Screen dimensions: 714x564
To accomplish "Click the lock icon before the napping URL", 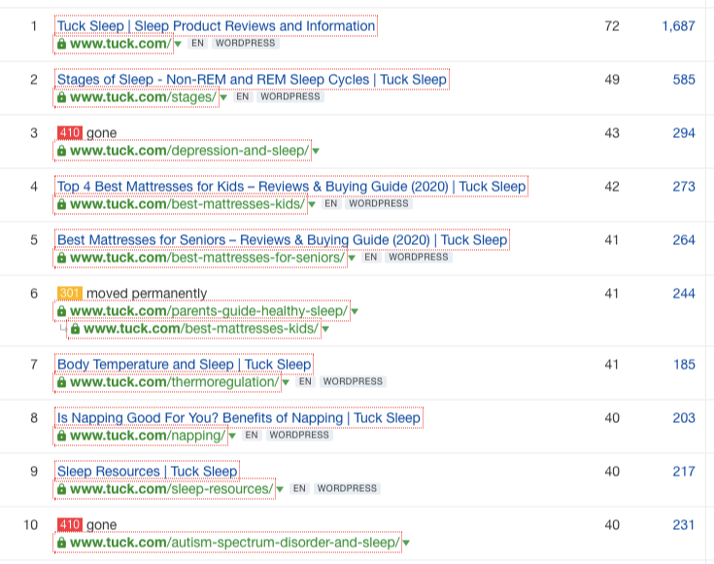I will coord(61,436).
